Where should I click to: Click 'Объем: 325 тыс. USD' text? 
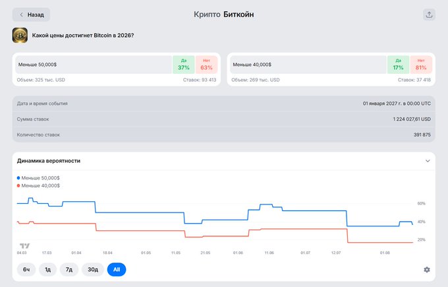coord(41,80)
